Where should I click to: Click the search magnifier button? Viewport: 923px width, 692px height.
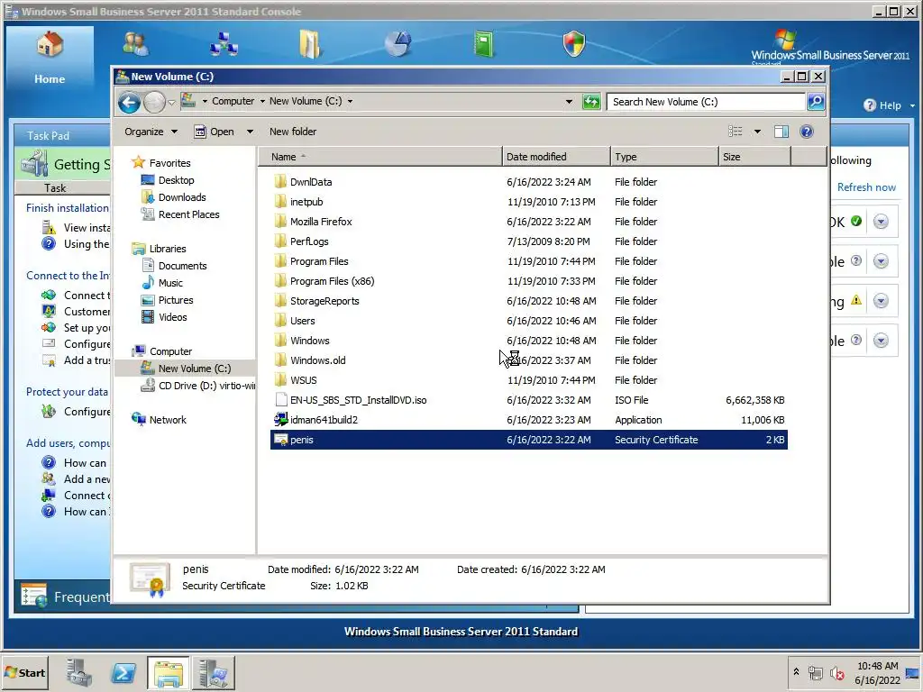pyautogui.click(x=816, y=102)
